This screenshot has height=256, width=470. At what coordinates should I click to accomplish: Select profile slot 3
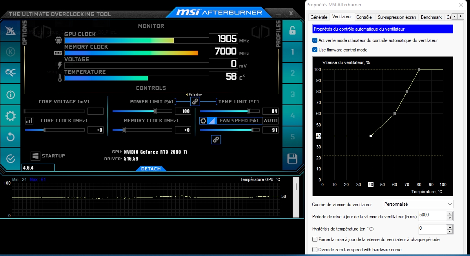pyautogui.click(x=293, y=94)
